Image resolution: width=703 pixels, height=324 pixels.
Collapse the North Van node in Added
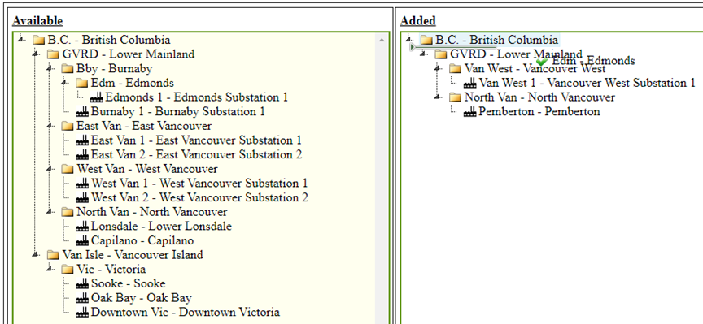438,97
